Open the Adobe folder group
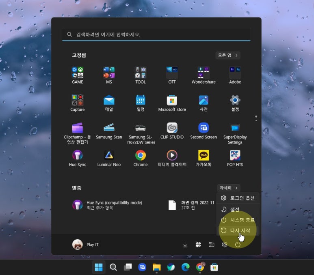 (x=235, y=75)
